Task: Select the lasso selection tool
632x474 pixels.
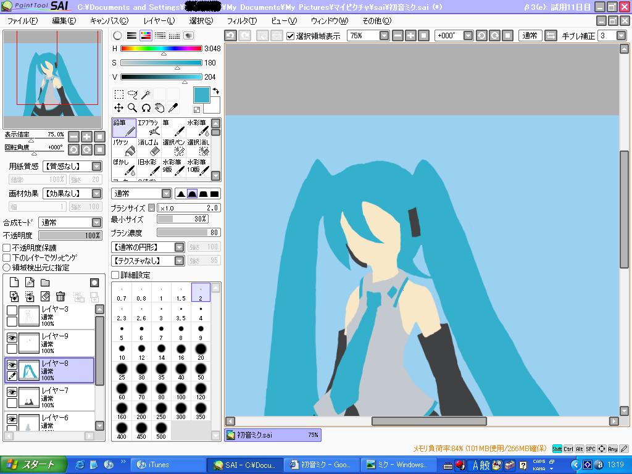Action: [132, 94]
